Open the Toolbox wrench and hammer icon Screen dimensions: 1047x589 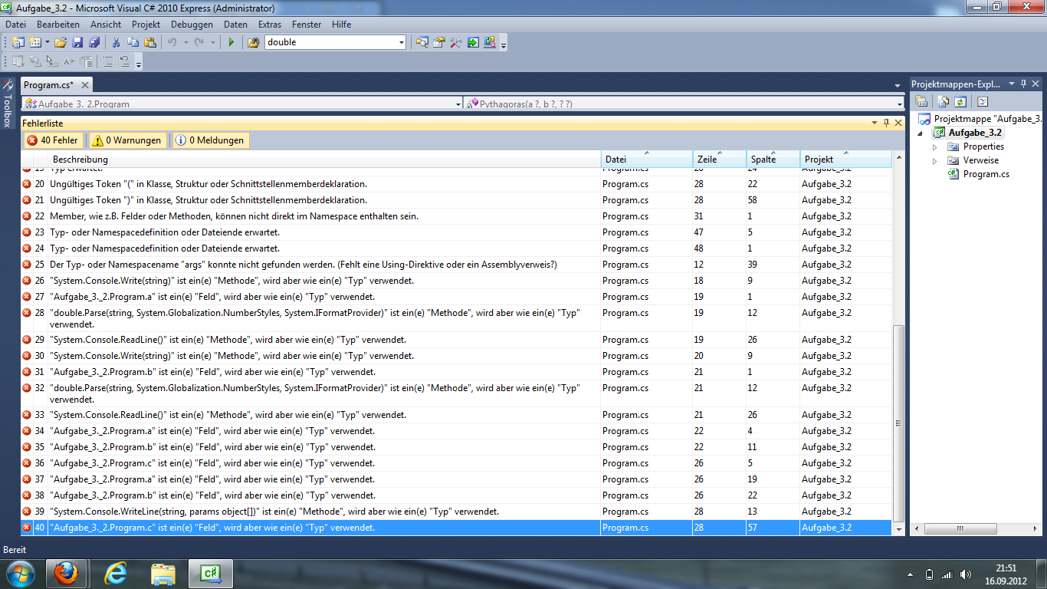point(455,42)
